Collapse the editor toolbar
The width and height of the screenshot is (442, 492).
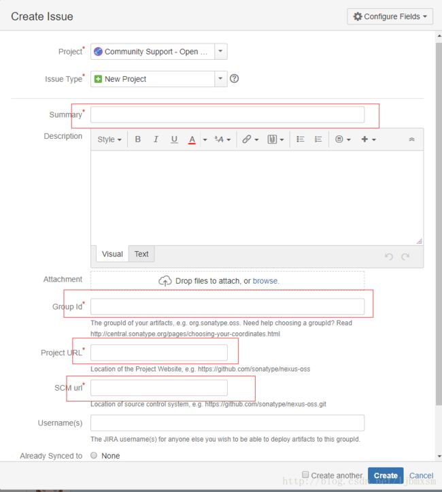point(412,140)
